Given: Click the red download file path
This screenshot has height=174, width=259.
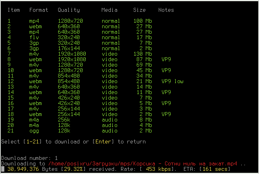Looking at the screenshot, I should tap(143, 164).
